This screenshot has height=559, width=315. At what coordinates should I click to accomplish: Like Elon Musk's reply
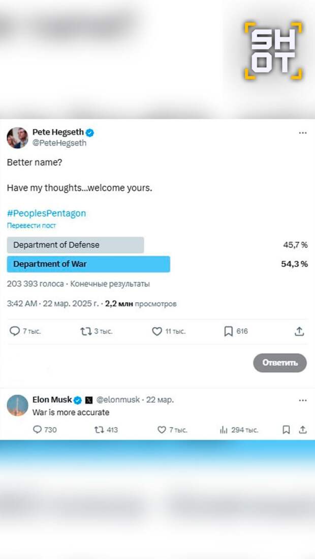pyautogui.click(x=162, y=430)
